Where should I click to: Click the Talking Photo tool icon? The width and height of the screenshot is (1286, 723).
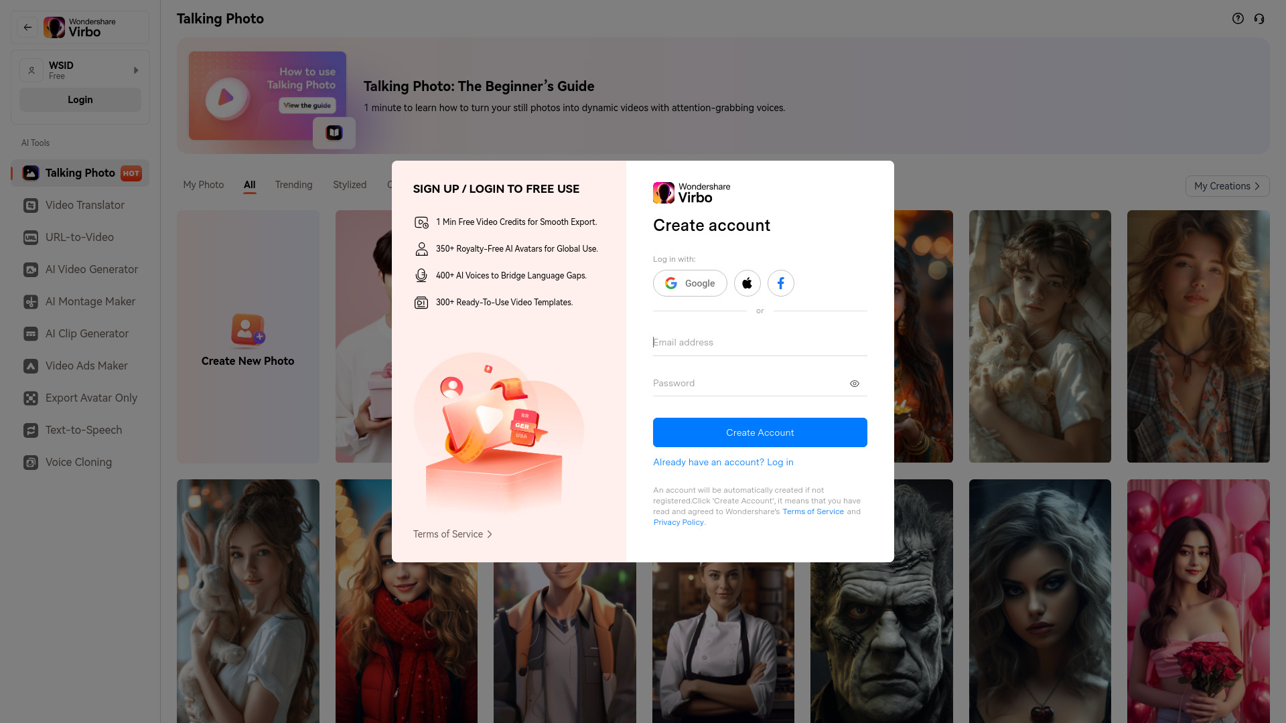coord(31,172)
